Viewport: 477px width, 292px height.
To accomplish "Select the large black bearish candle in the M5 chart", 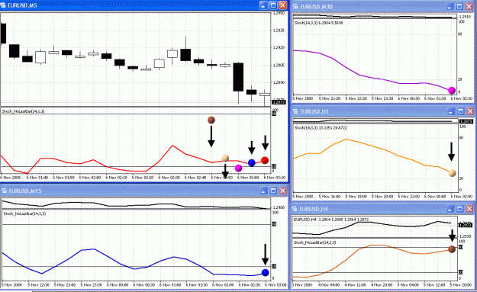I will point(238,77).
